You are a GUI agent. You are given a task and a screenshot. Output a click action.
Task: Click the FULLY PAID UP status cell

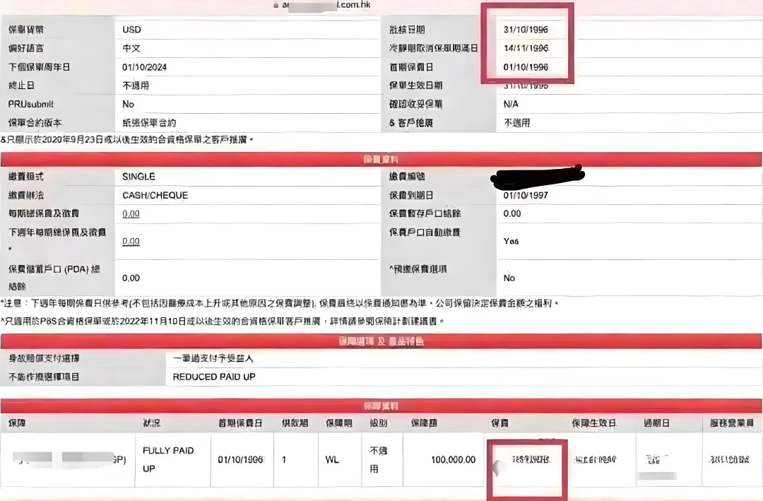167,459
